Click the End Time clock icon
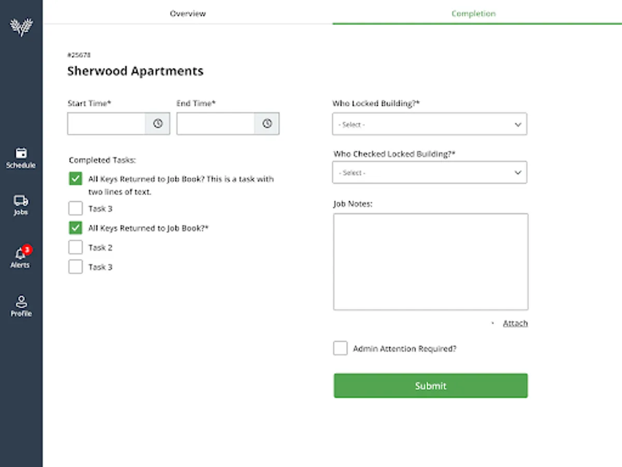622x467 pixels. click(x=267, y=123)
